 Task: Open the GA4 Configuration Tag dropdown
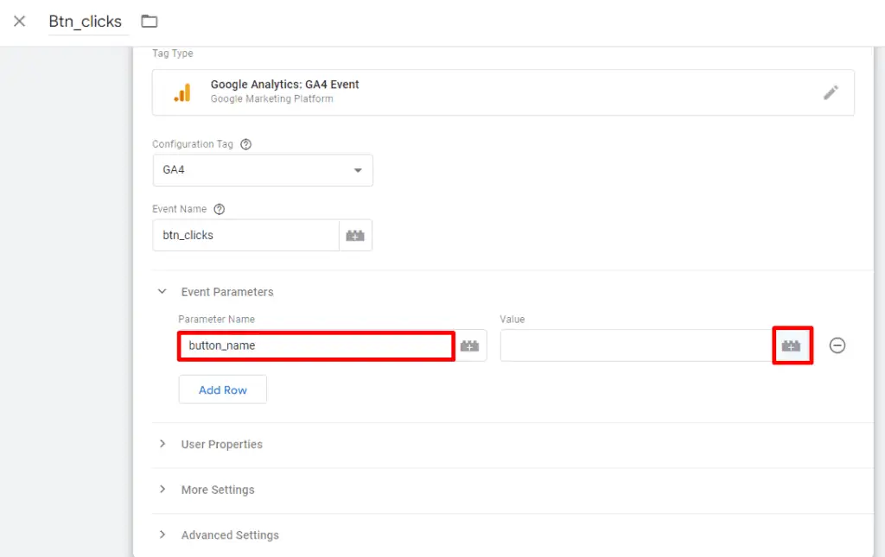coord(358,170)
